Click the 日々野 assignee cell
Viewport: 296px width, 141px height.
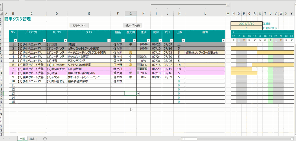pos(118,65)
